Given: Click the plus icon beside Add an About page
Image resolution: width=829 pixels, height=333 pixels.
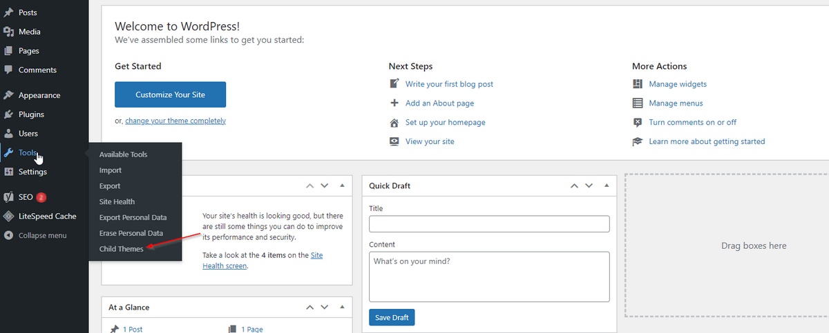Looking at the screenshot, I should [x=394, y=103].
